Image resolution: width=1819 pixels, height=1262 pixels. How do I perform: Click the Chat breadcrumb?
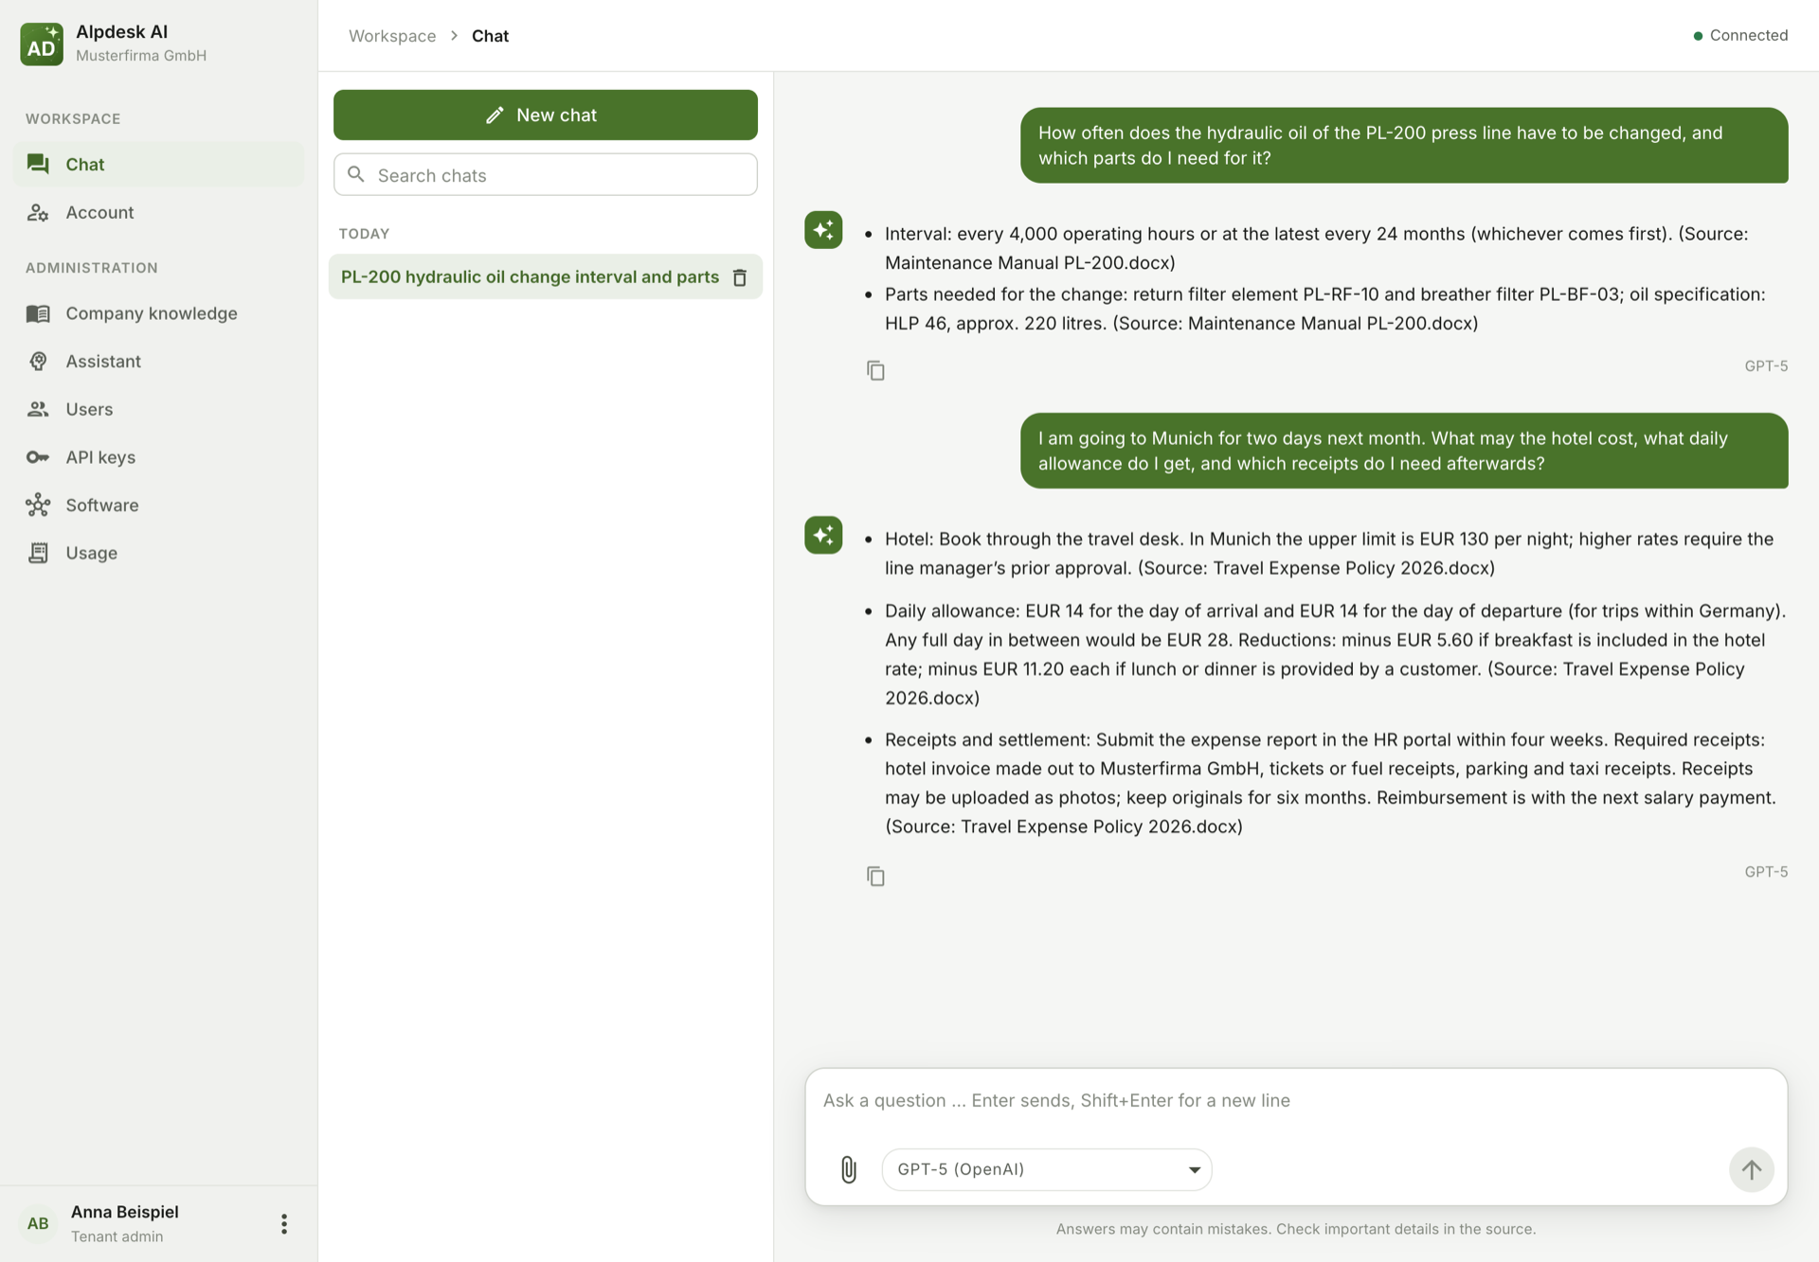pyautogui.click(x=490, y=36)
